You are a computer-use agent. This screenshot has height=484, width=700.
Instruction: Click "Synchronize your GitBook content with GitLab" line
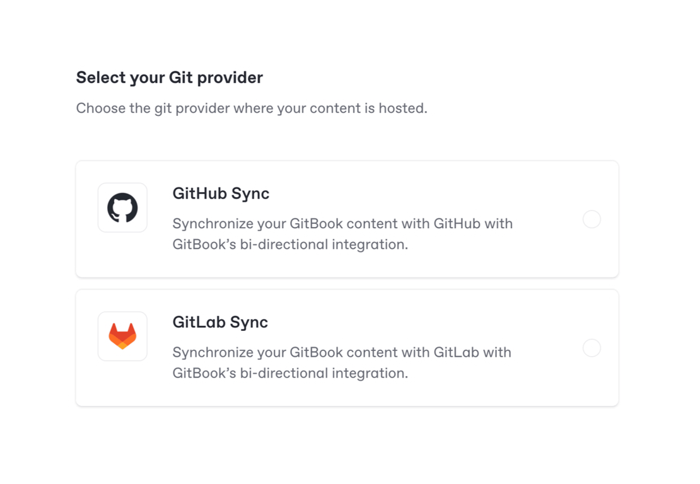(342, 352)
